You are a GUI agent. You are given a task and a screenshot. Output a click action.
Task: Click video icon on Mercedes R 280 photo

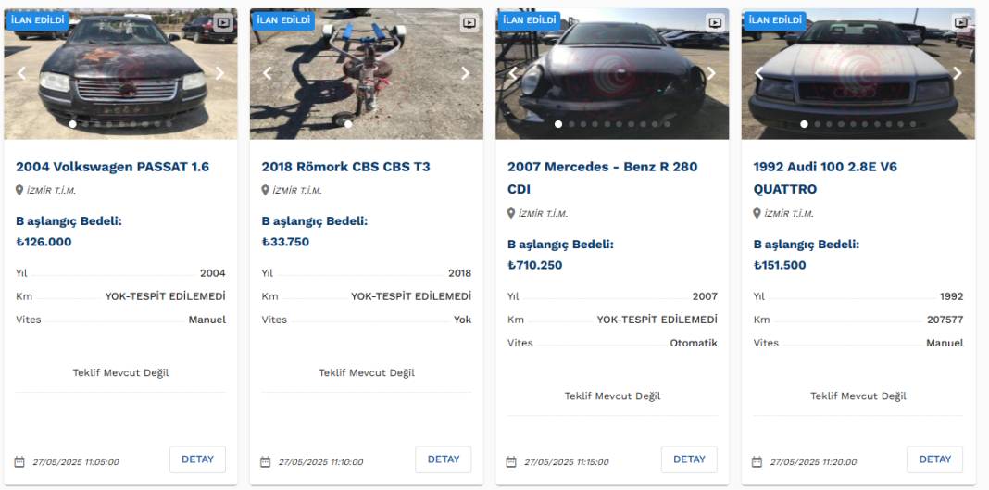click(715, 23)
